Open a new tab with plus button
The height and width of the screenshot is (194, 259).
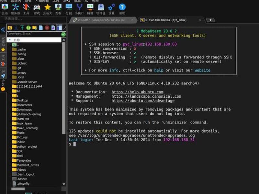coord(210,20)
